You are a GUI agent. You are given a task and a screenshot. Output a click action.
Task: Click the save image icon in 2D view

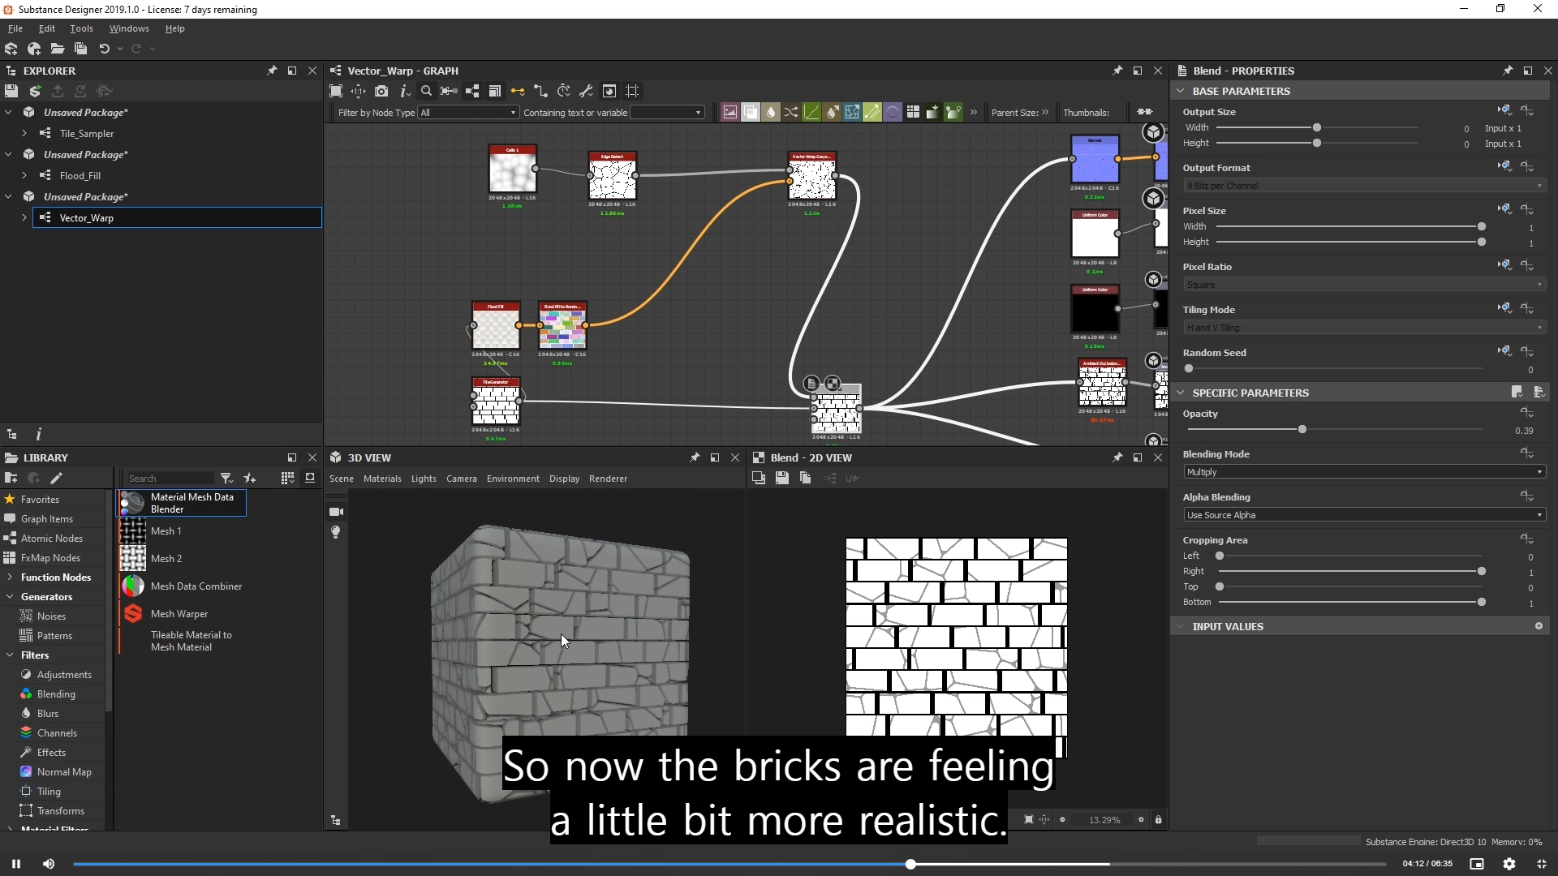781,479
